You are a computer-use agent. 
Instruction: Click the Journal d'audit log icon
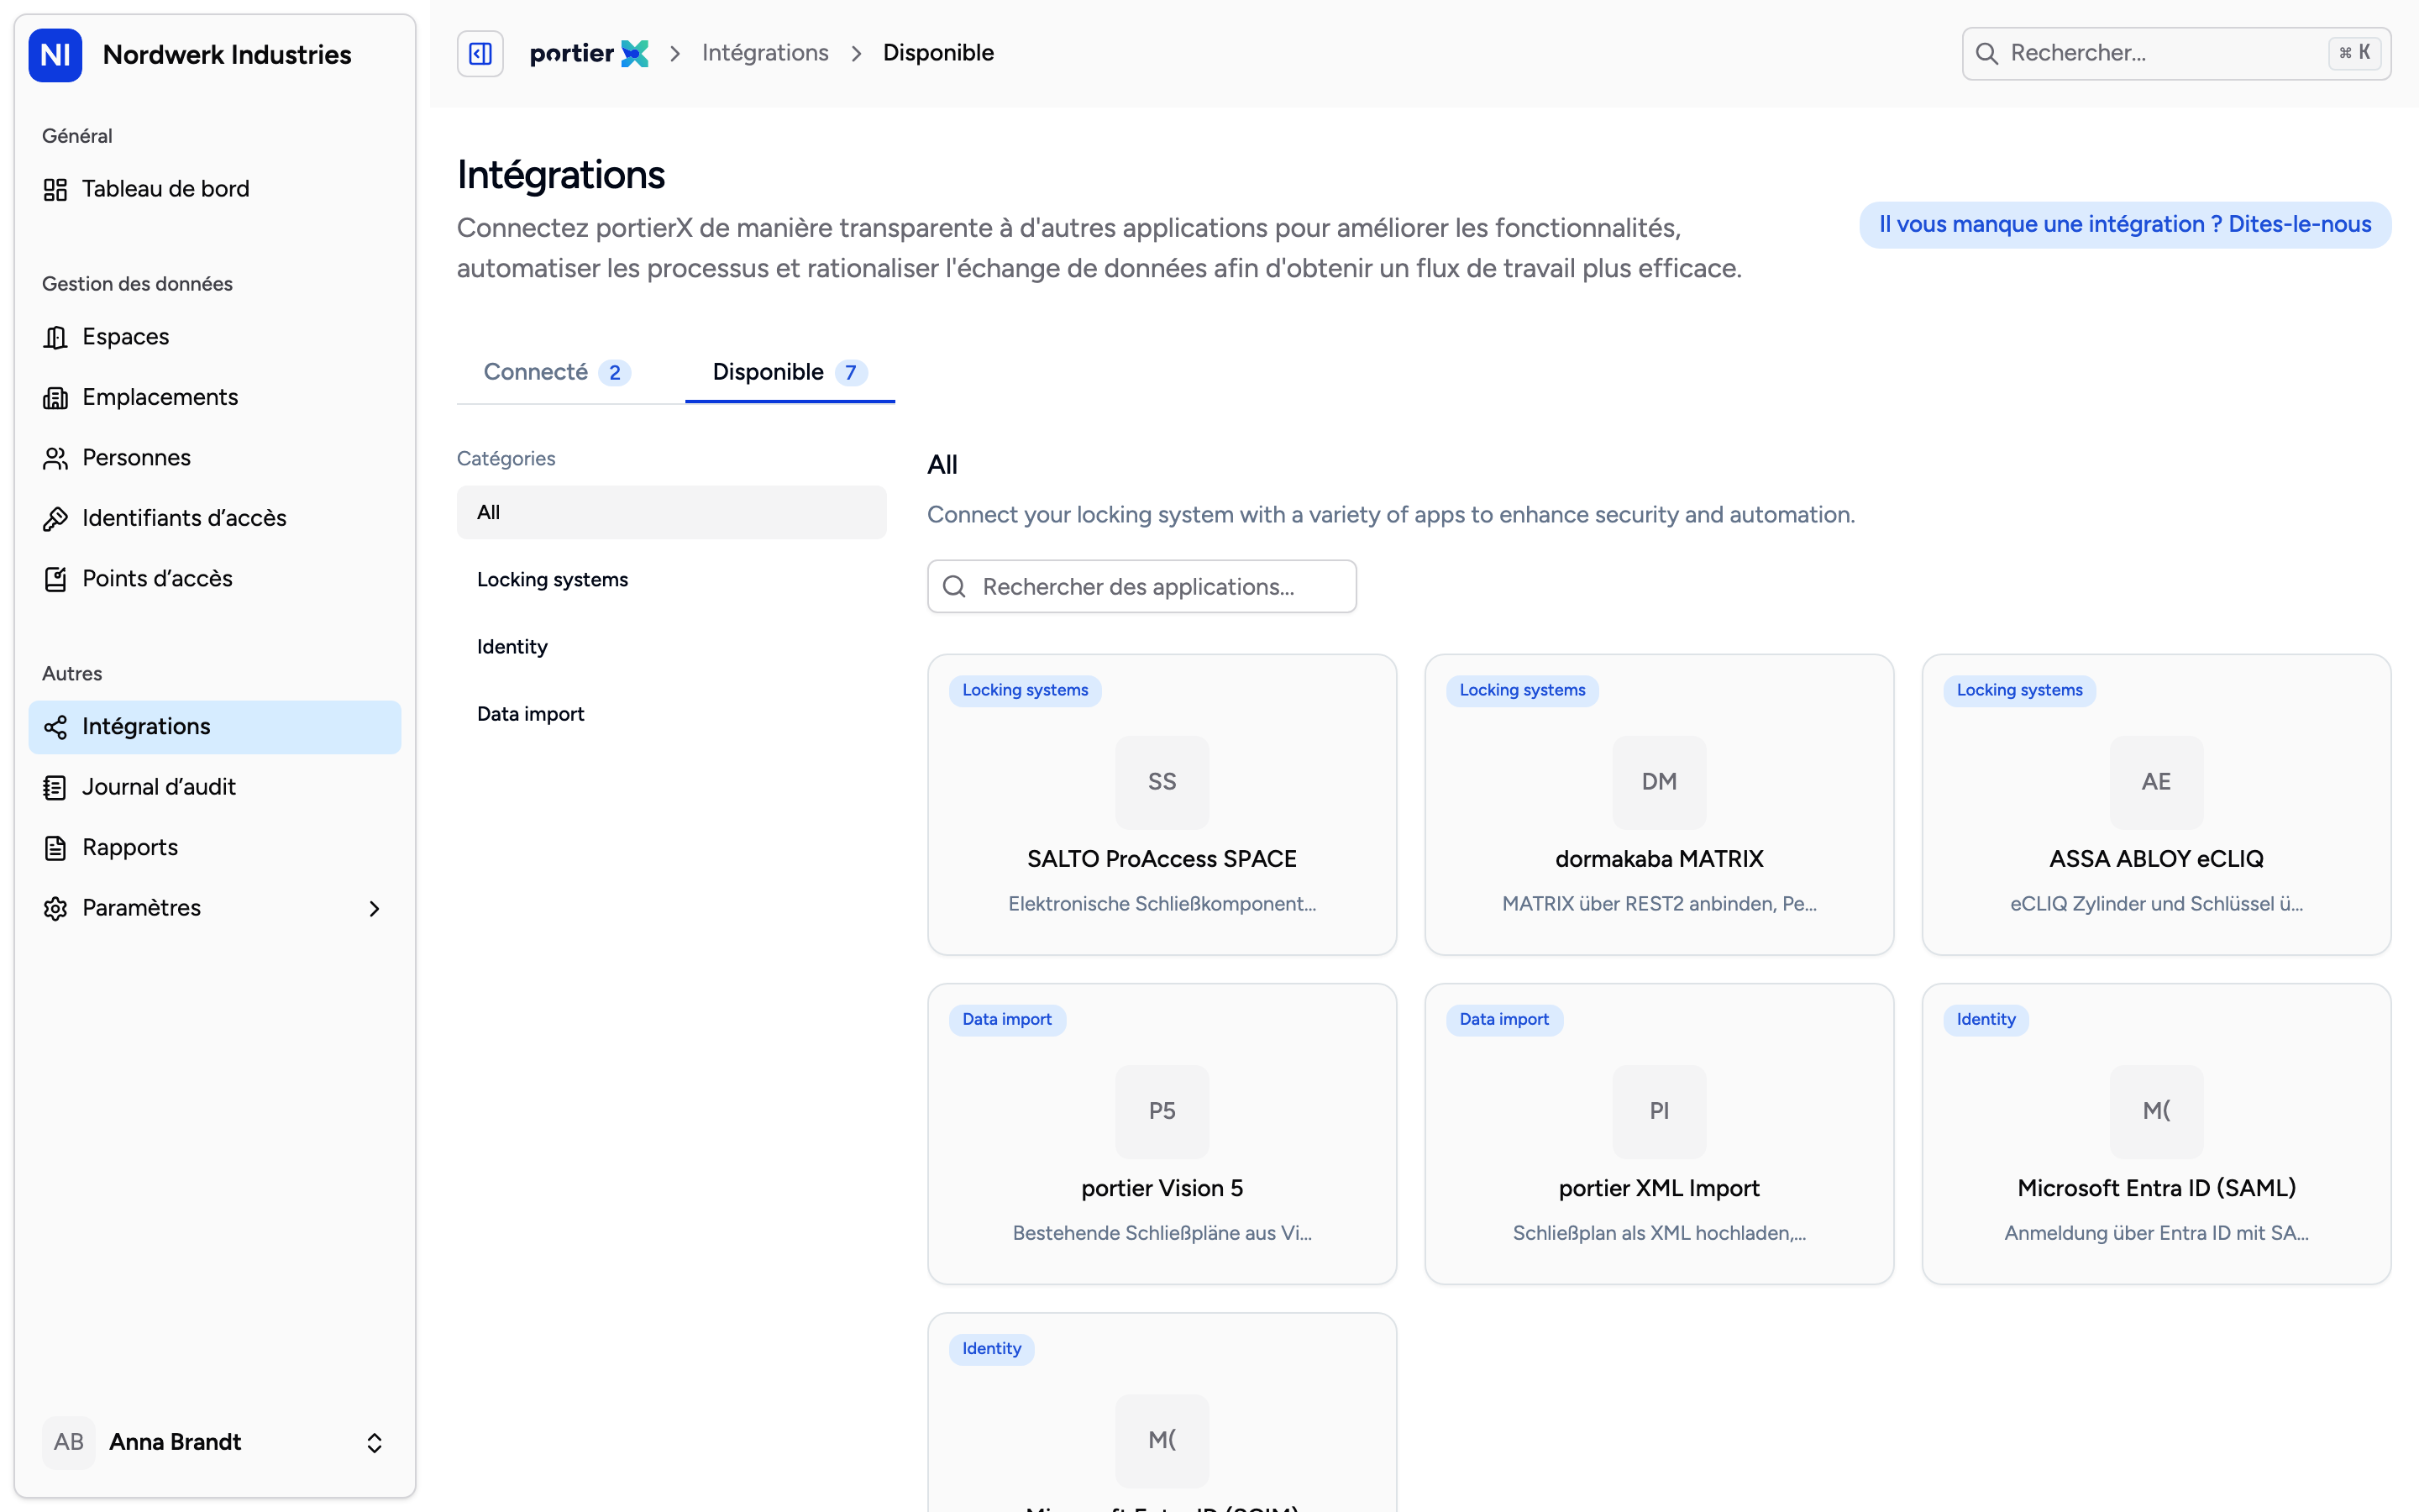tap(55, 787)
